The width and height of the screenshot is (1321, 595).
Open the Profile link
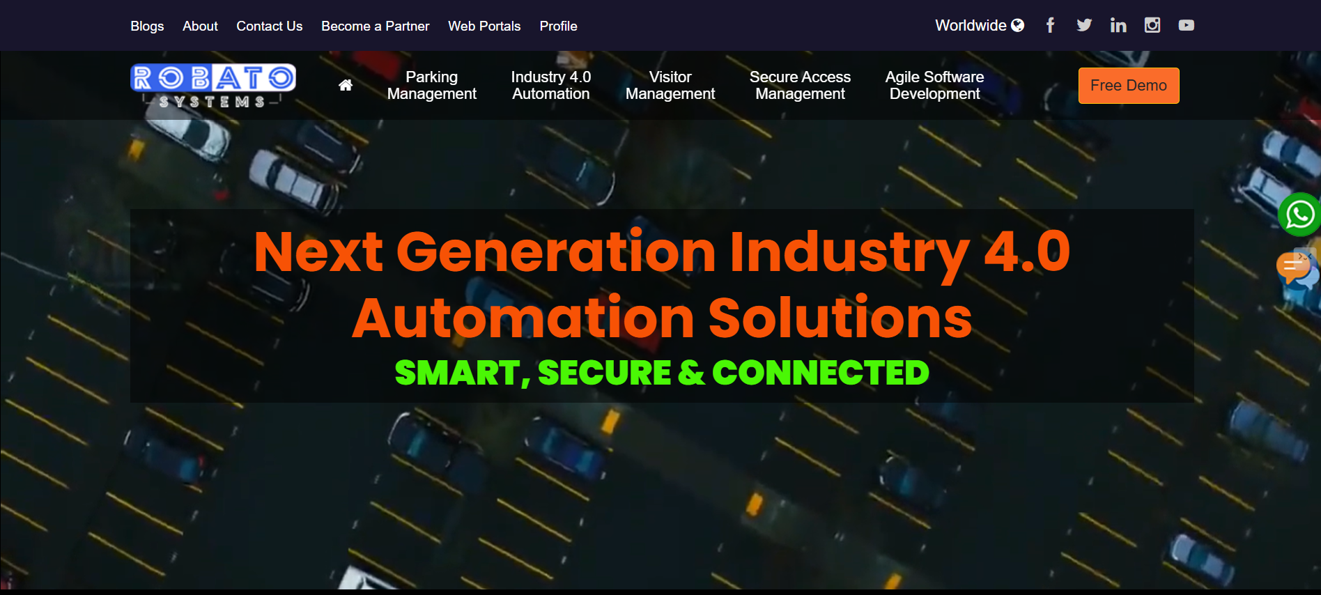pyautogui.click(x=558, y=26)
